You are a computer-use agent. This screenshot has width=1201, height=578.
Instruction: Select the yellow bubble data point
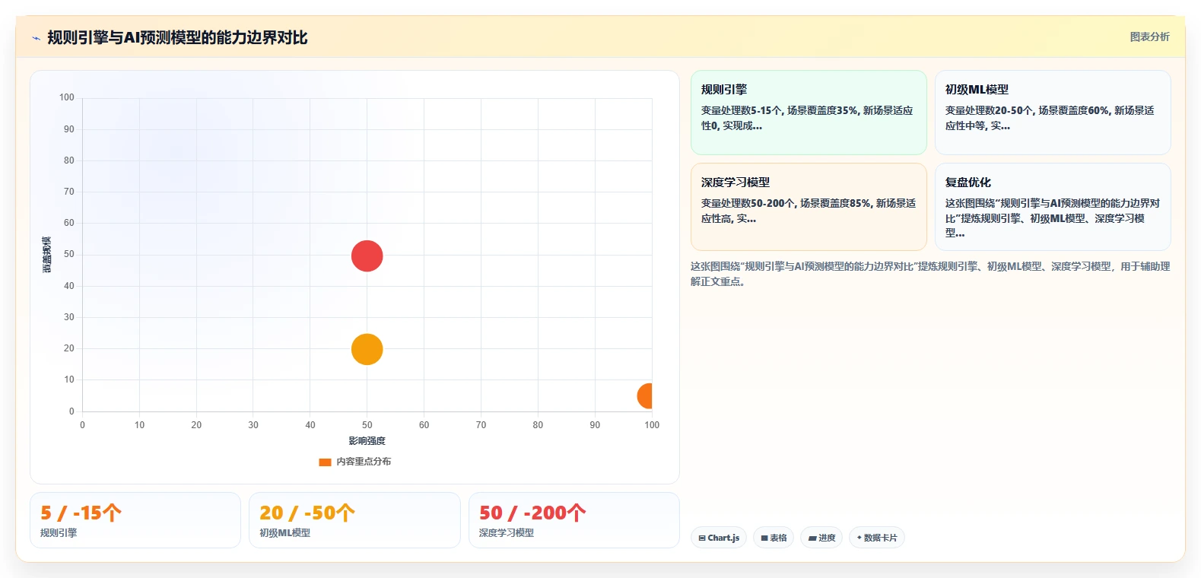tap(367, 349)
